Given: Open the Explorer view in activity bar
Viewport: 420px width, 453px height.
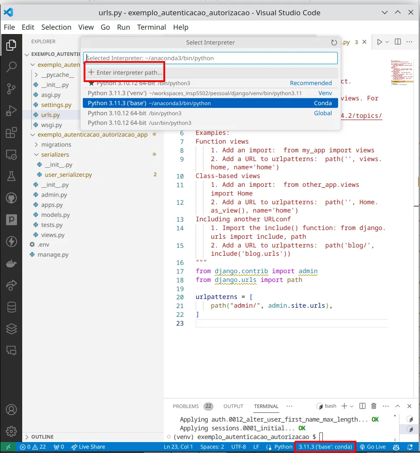Looking at the screenshot, I should pos(11,45).
